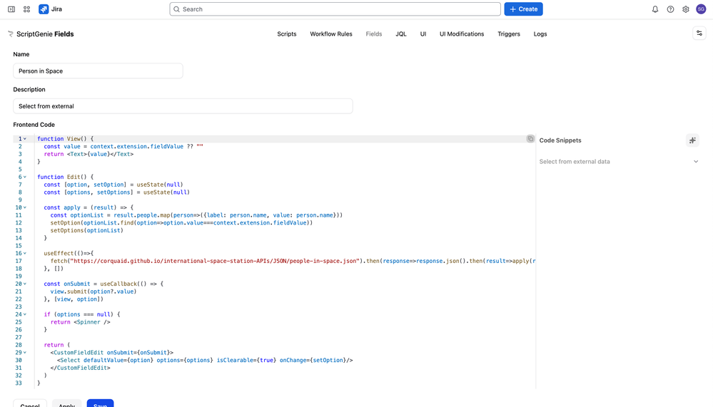Screen dimensions: 713x407
Task: Collapse code fold at line 20
Action: click(25, 284)
